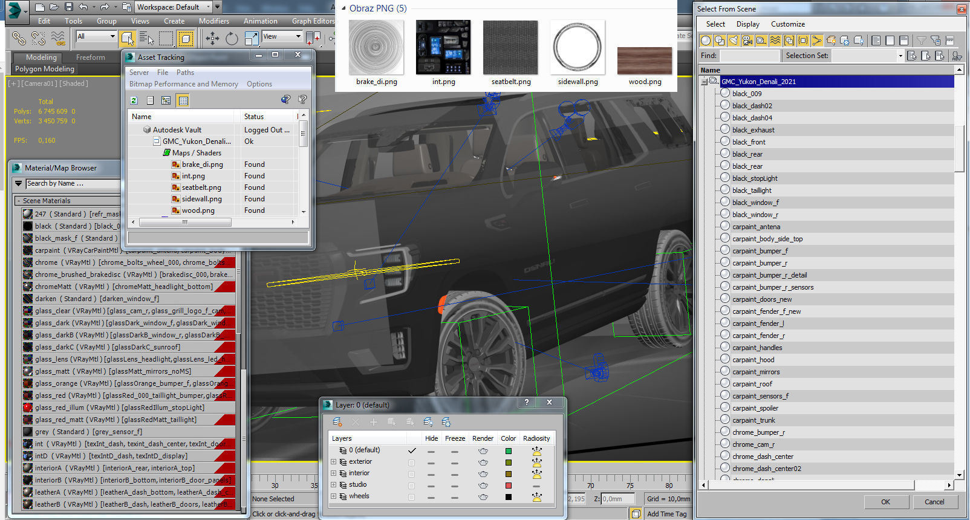The width and height of the screenshot is (970, 520).
Task: Toggle Display Lights filter in Select From Scene
Action: tap(733, 41)
